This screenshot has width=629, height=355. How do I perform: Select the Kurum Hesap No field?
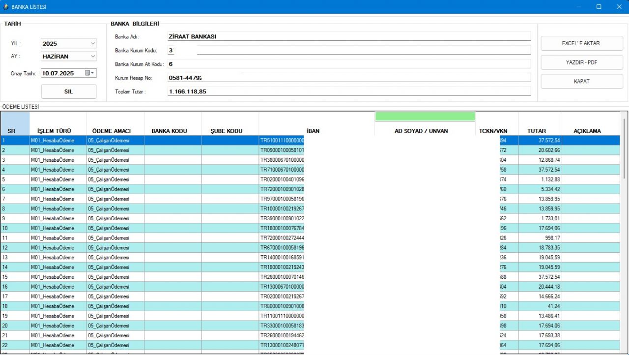pos(349,78)
